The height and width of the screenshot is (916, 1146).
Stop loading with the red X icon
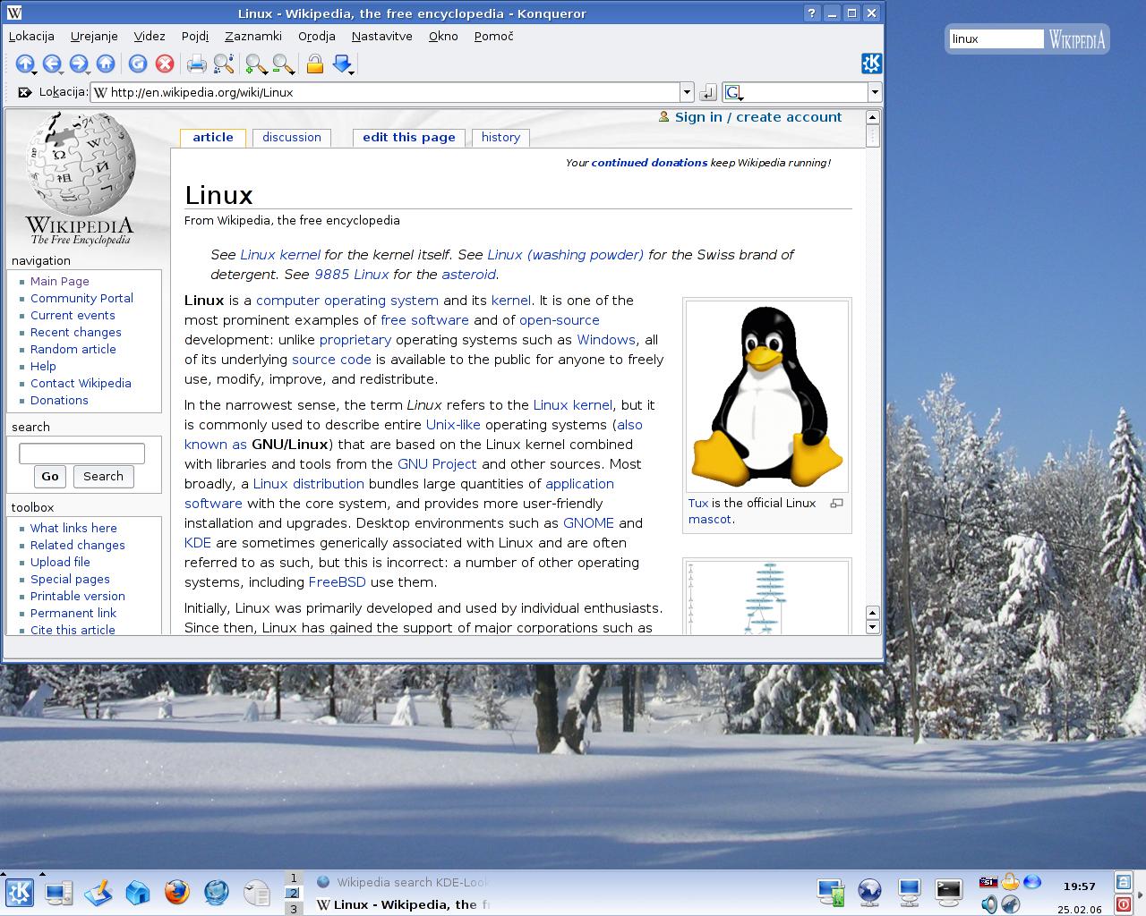click(x=165, y=64)
